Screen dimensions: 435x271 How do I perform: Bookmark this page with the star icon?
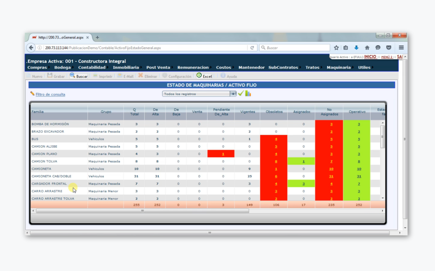[336, 48]
